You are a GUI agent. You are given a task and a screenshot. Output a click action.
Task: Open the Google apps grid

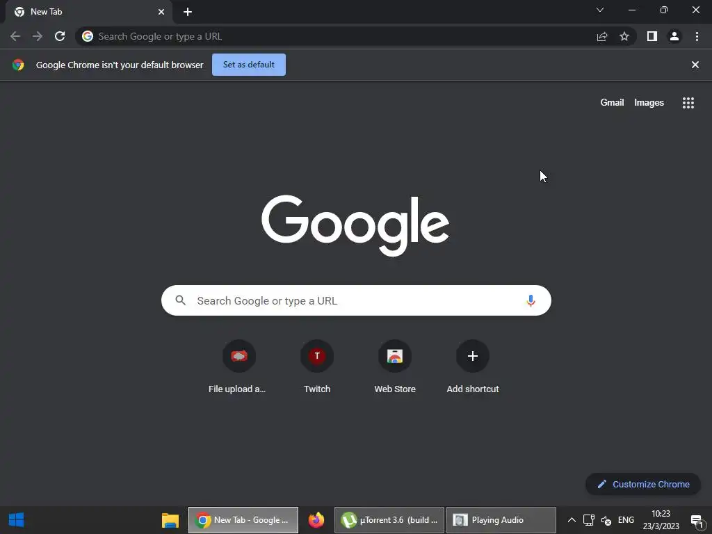[688, 103]
